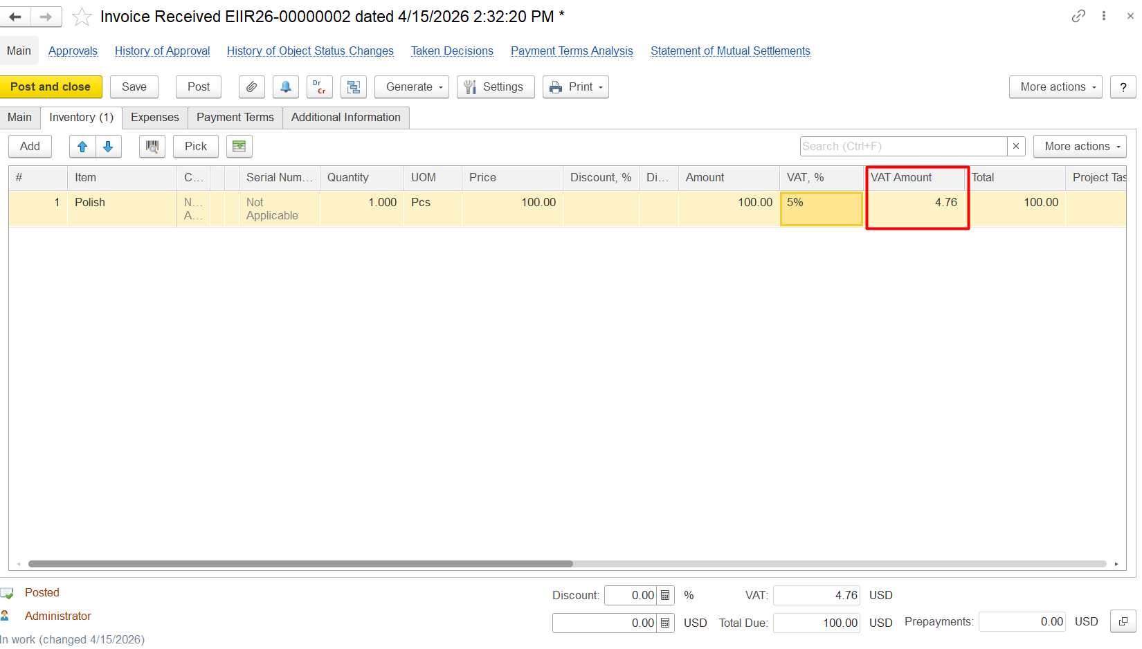The width and height of the screenshot is (1142, 649).
Task: Open the Payment Terms tab
Action: (x=235, y=118)
